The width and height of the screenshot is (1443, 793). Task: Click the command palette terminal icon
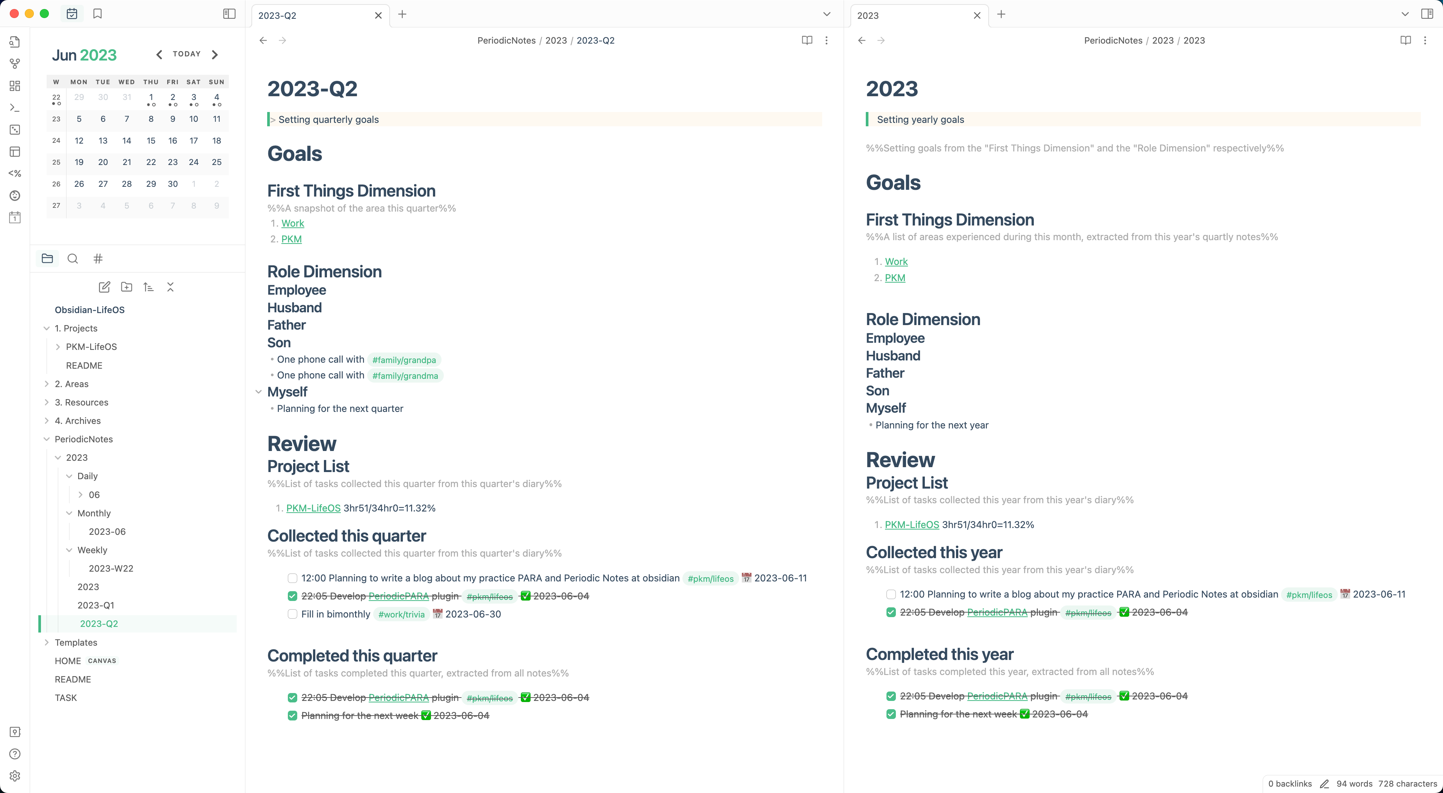click(x=15, y=107)
